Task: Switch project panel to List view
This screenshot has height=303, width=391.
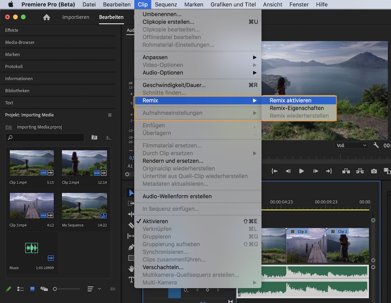Action: point(20,289)
